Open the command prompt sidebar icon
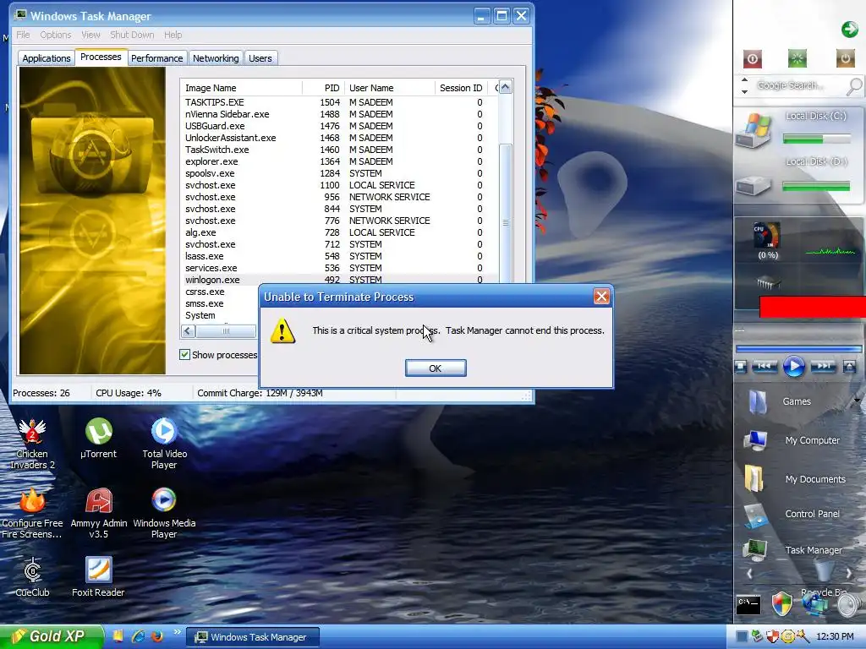The image size is (866, 649). point(748,605)
